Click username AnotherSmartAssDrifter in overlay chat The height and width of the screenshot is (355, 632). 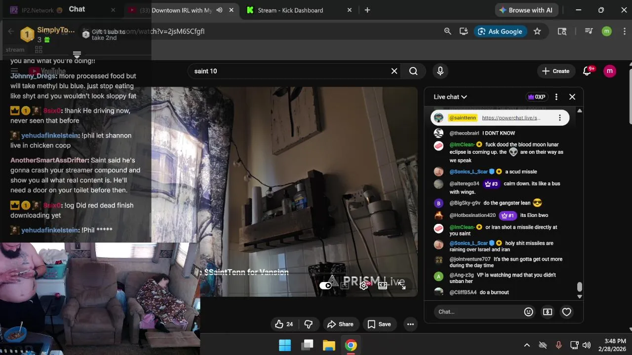click(x=49, y=160)
